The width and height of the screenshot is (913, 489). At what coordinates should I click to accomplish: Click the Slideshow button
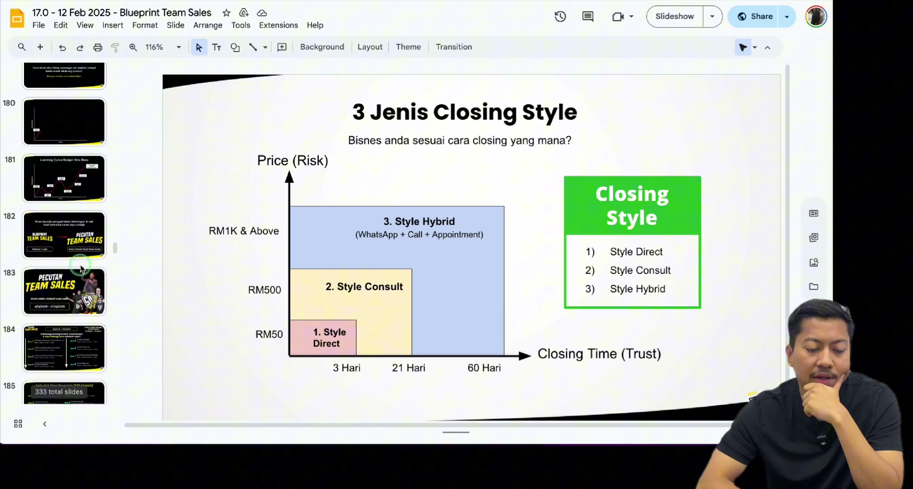[675, 17]
